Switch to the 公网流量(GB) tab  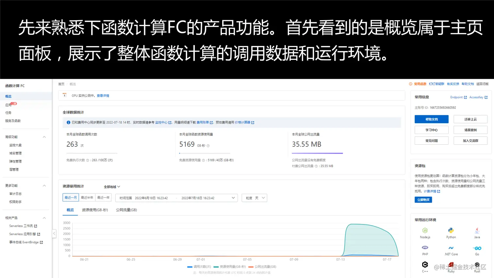click(x=126, y=210)
